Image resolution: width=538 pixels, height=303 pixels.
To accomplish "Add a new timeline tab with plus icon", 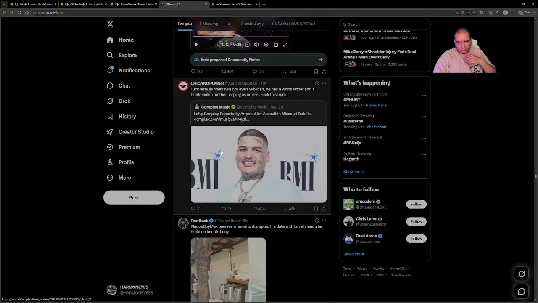I will 324,24.
